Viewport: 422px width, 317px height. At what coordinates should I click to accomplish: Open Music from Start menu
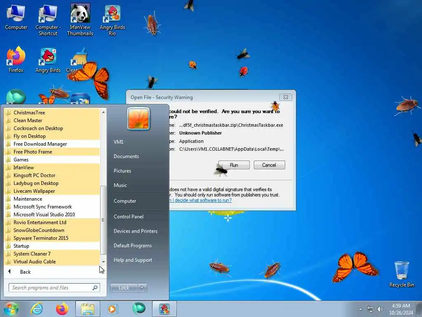[120, 185]
